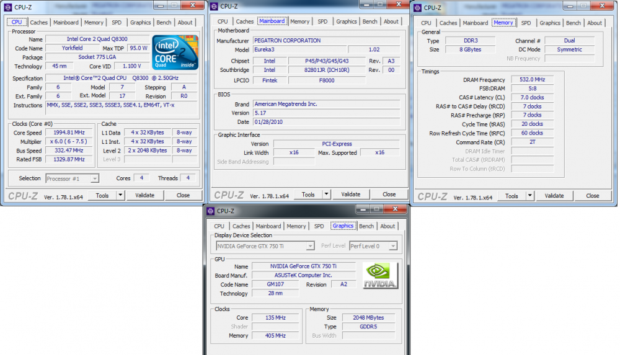Click the PCI-Express graphic interface version
620x355 pixels.
(337, 144)
